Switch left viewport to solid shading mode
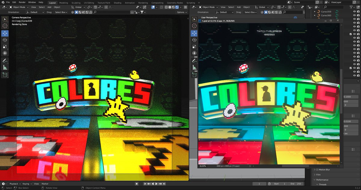The image size is (361, 190). pos(170,7)
